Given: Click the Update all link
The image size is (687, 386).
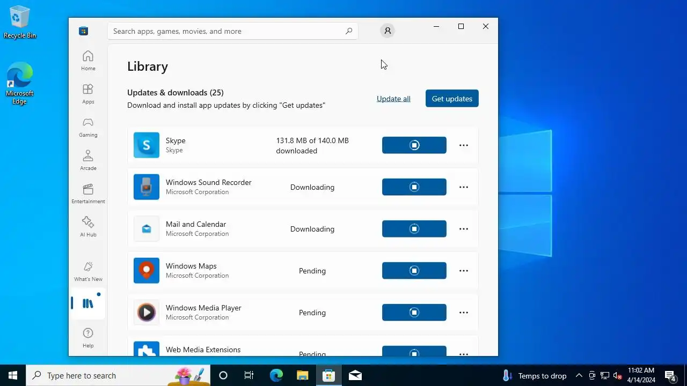Looking at the screenshot, I should point(393,99).
